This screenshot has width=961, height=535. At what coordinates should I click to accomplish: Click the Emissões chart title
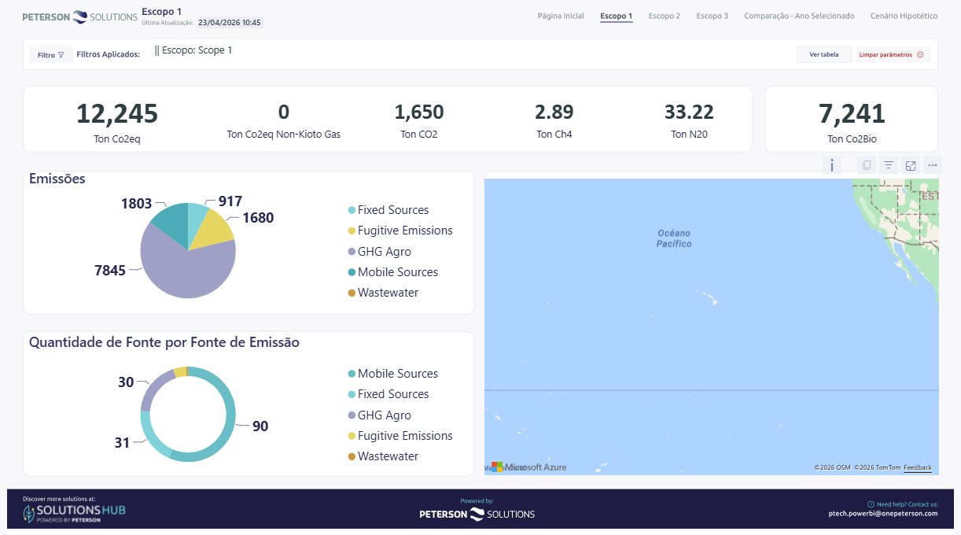click(57, 179)
